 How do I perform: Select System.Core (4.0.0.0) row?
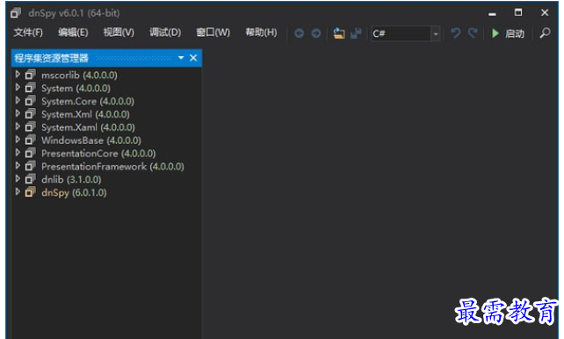88,101
